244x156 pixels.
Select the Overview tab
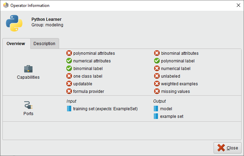16,44
